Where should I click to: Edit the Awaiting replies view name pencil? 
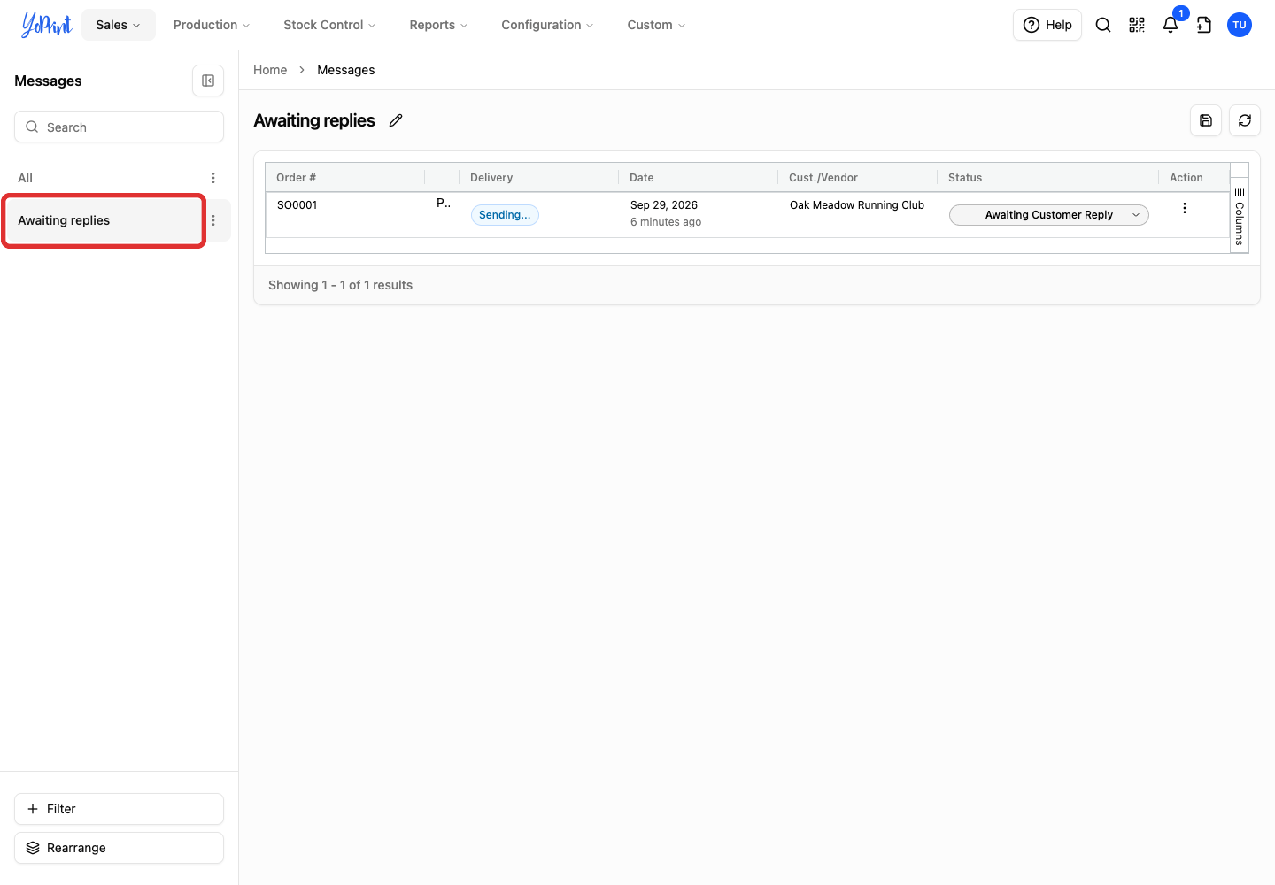point(396,120)
